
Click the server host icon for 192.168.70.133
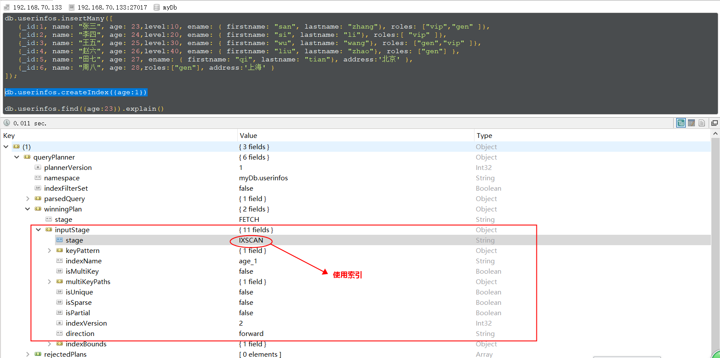pyautogui.click(x=6, y=7)
